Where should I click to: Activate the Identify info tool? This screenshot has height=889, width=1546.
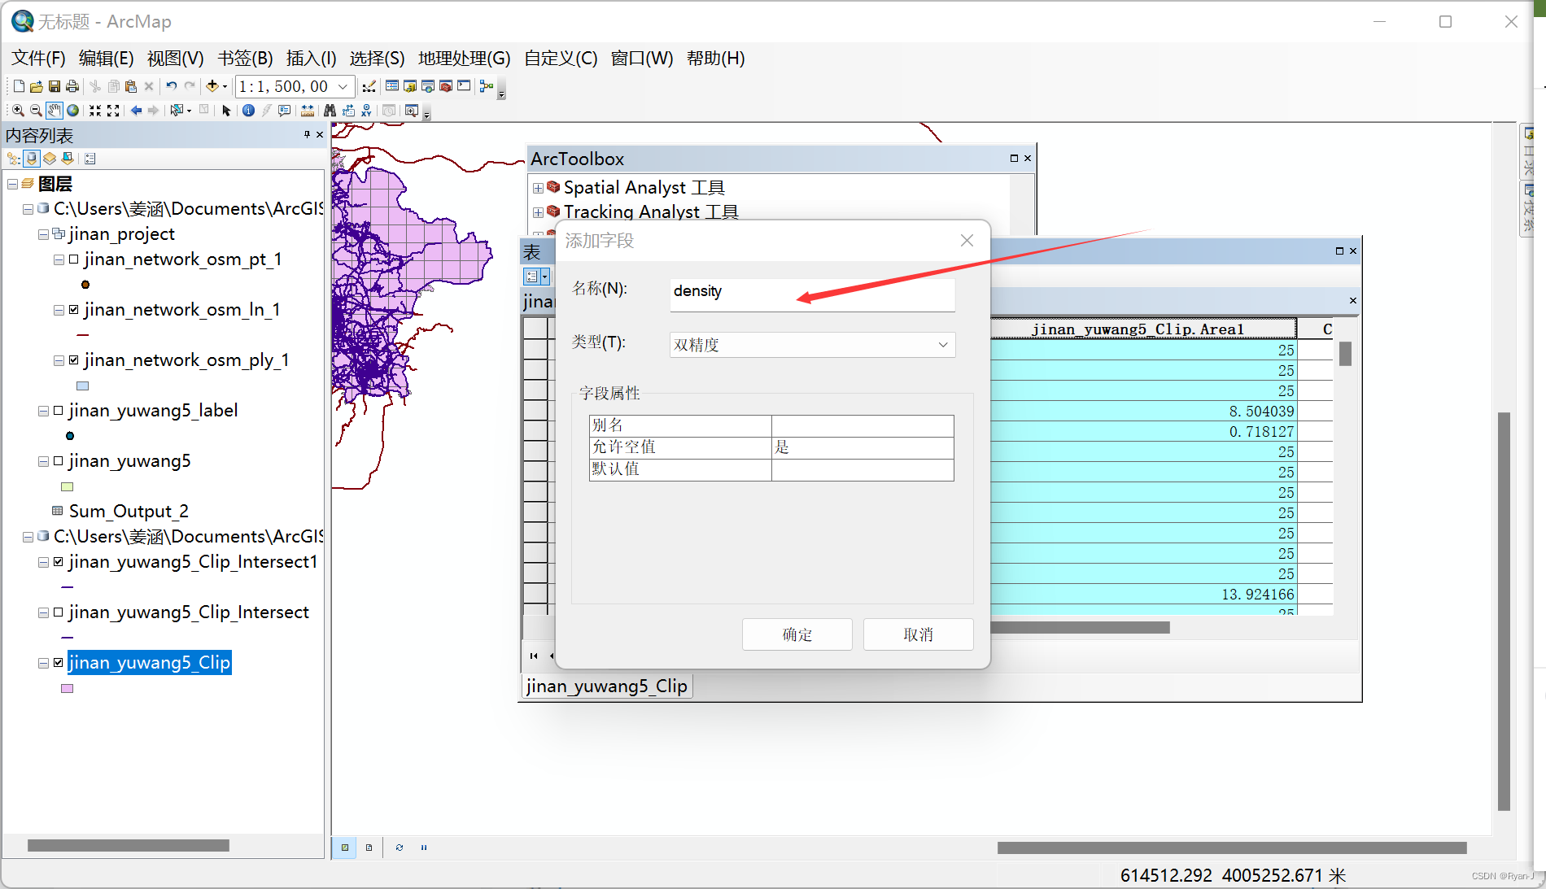tap(248, 111)
